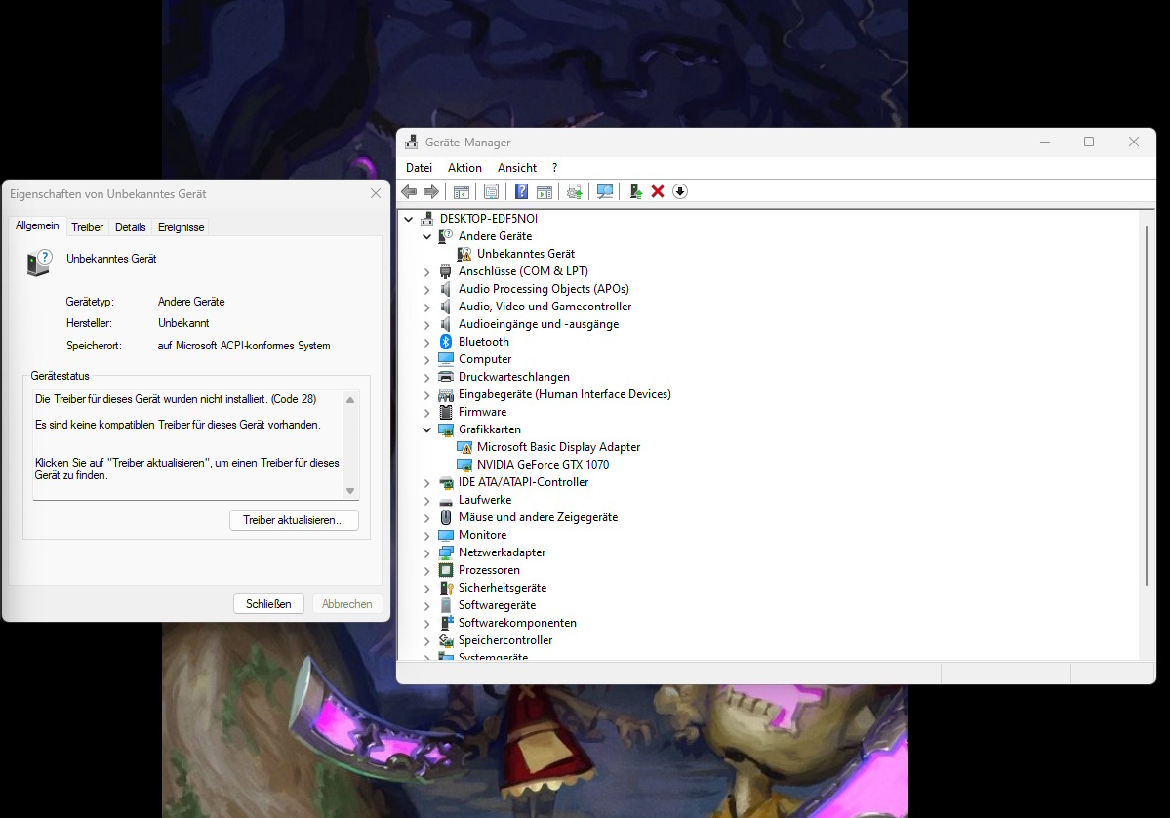
Task: Switch to the Details tab
Action: [x=130, y=227]
